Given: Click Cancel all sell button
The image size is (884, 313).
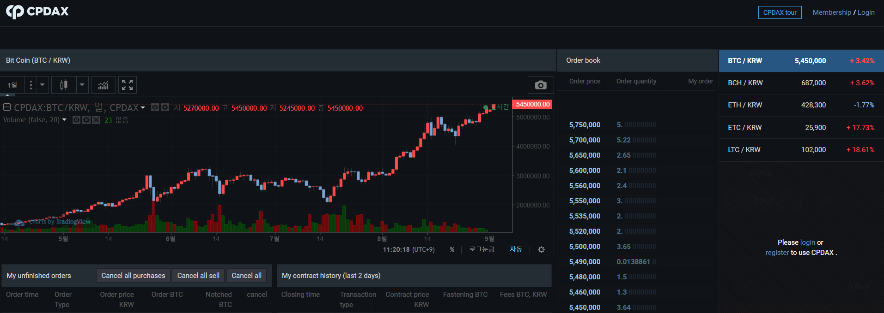Looking at the screenshot, I should pyautogui.click(x=198, y=276).
